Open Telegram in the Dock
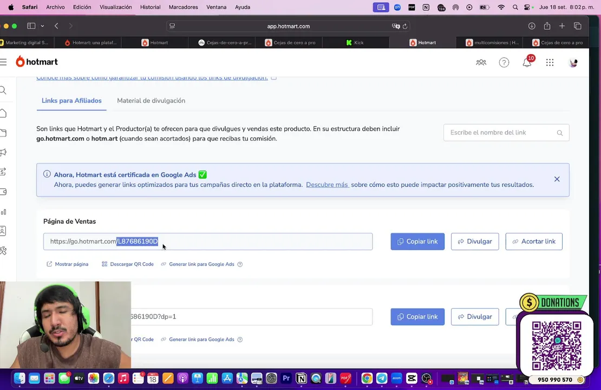This screenshot has width=601, height=390. coord(382,379)
